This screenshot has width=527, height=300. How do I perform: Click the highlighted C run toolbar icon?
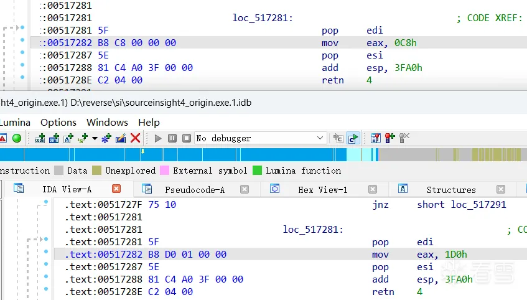(353, 138)
